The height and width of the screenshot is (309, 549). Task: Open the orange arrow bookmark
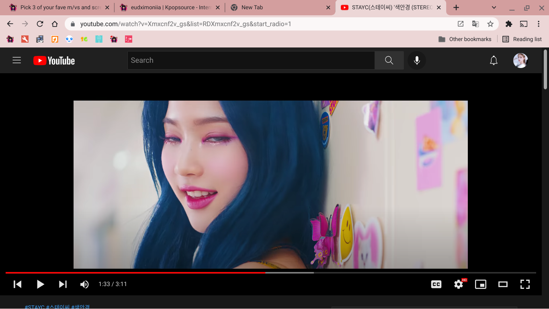(x=55, y=39)
